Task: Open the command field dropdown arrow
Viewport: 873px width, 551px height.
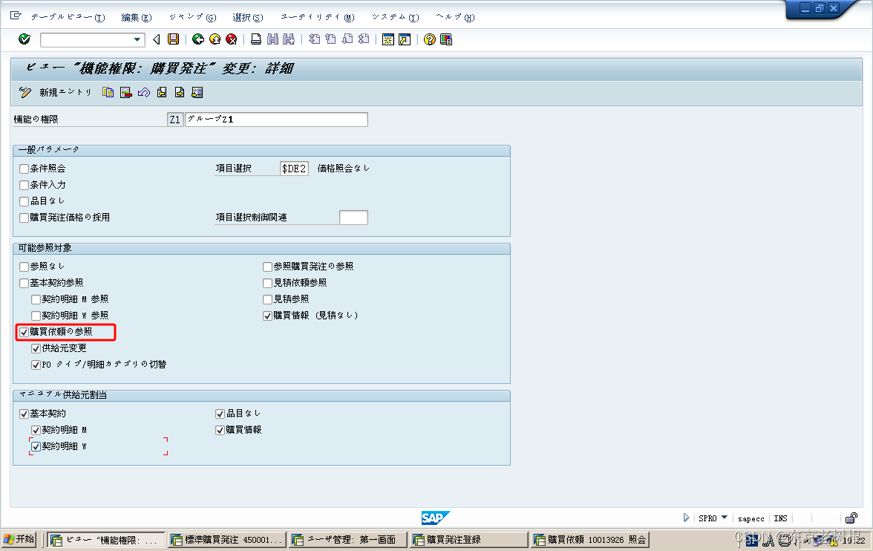Action: [x=136, y=39]
